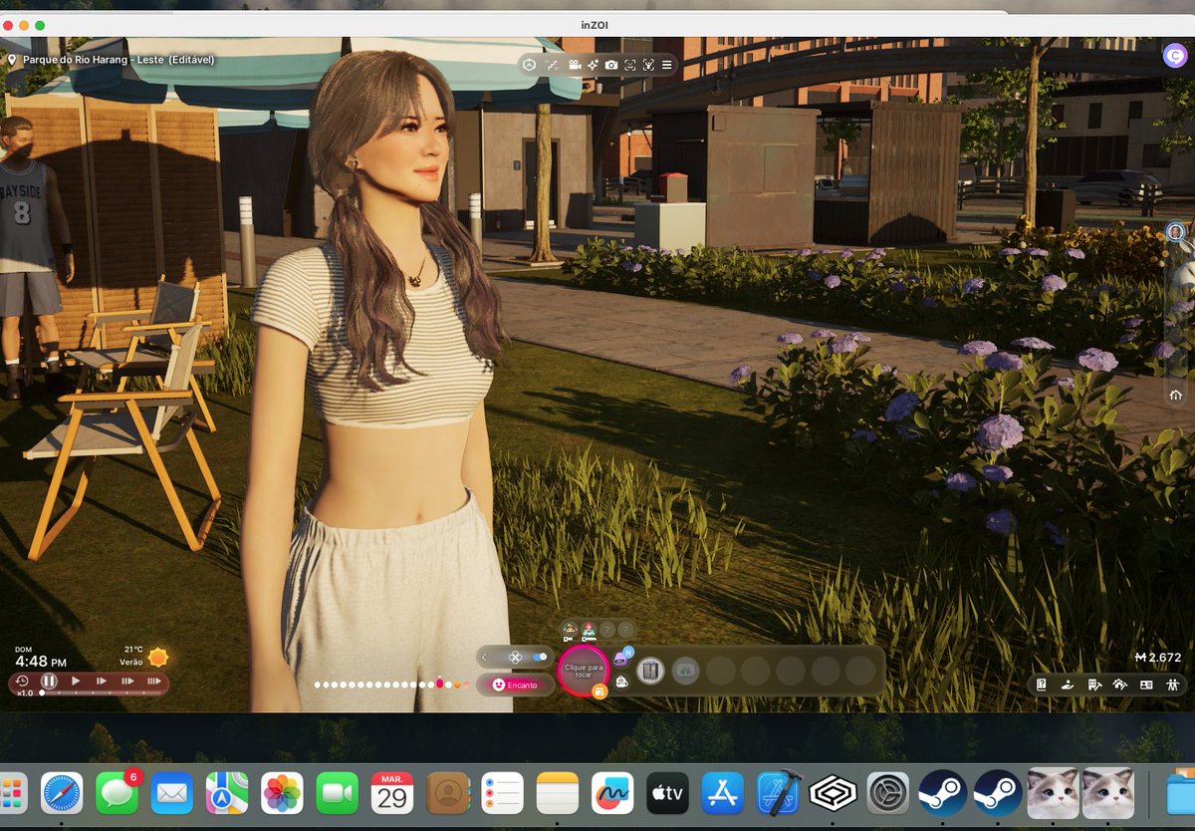Open Xcode from the Dock

coord(778,794)
